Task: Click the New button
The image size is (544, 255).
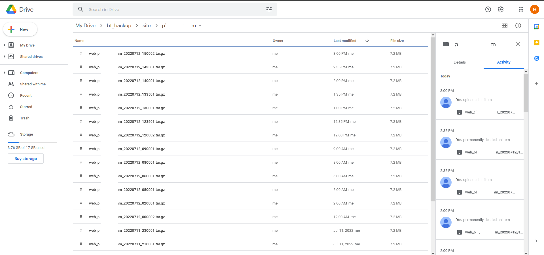Action: [20, 29]
